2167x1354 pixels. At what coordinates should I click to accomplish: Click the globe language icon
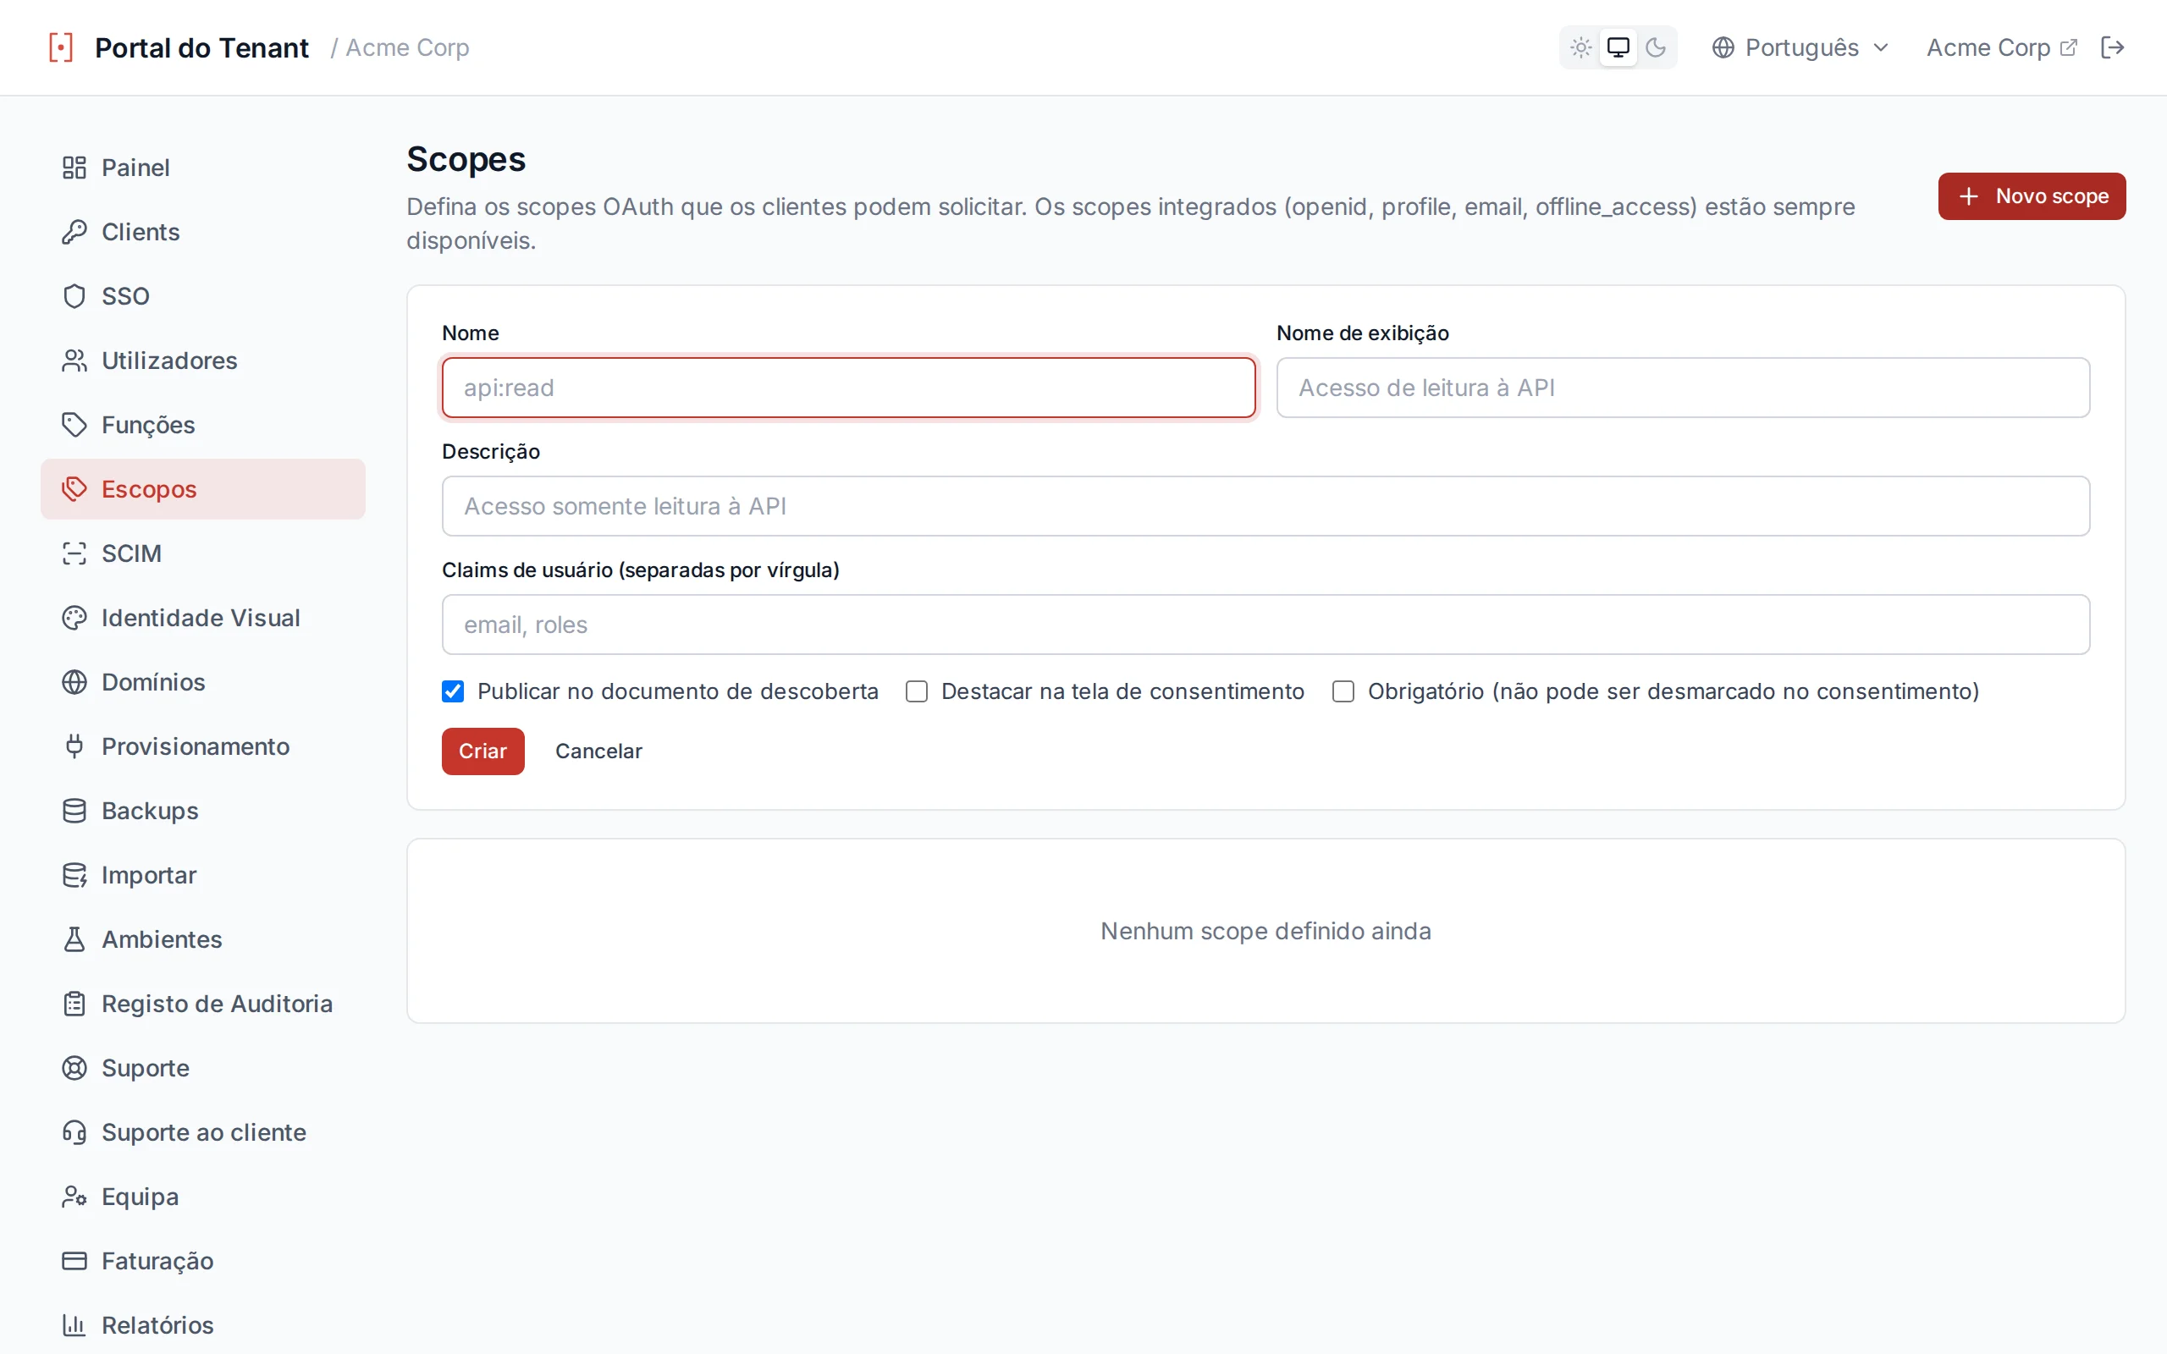coord(1723,47)
